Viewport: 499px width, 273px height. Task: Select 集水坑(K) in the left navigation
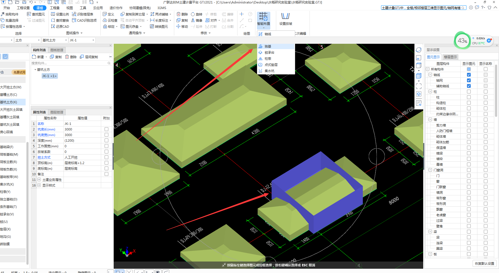pyautogui.click(x=7, y=184)
